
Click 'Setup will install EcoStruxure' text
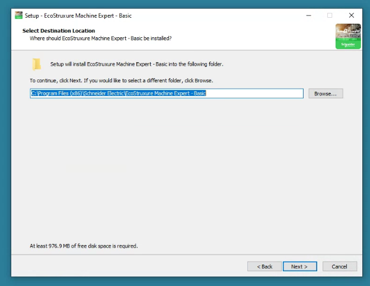click(x=136, y=64)
